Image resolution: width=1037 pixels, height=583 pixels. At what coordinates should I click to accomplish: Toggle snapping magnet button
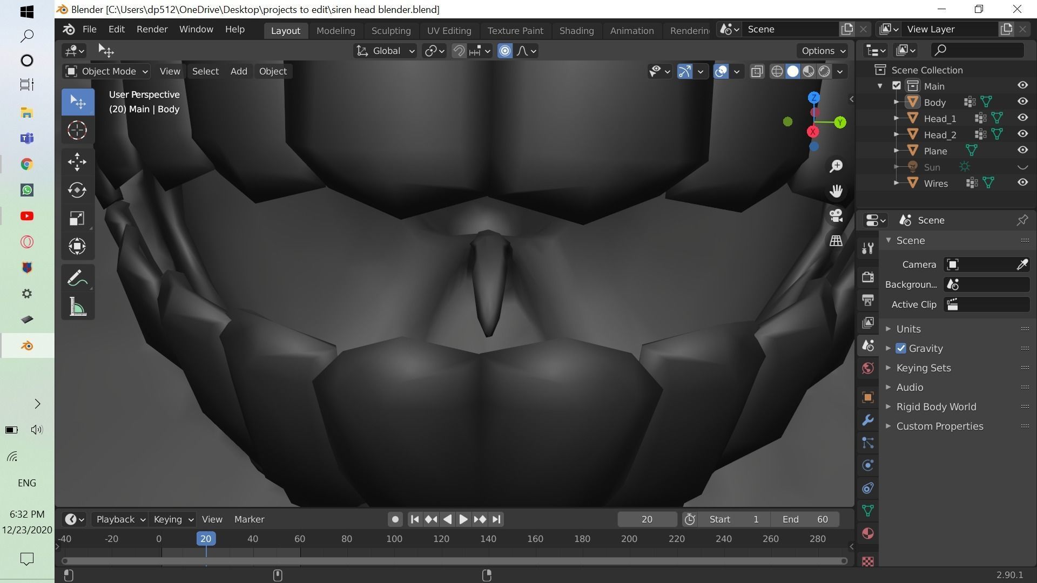click(459, 51)
